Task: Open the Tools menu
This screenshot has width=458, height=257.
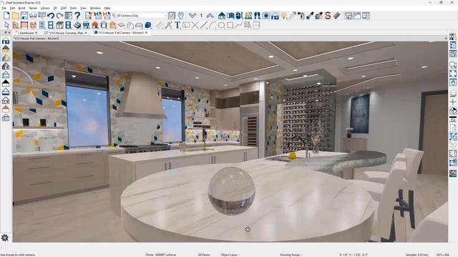Action: pos(73,8)
